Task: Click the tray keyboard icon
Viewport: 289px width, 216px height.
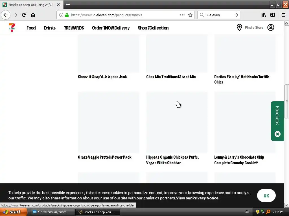Action: pos(247,212)
